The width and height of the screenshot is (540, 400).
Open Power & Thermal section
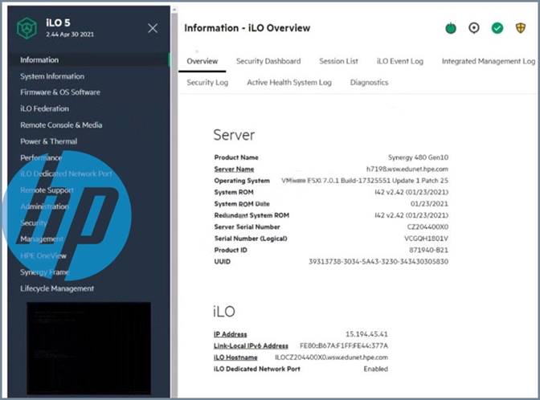tap(48, 141)
